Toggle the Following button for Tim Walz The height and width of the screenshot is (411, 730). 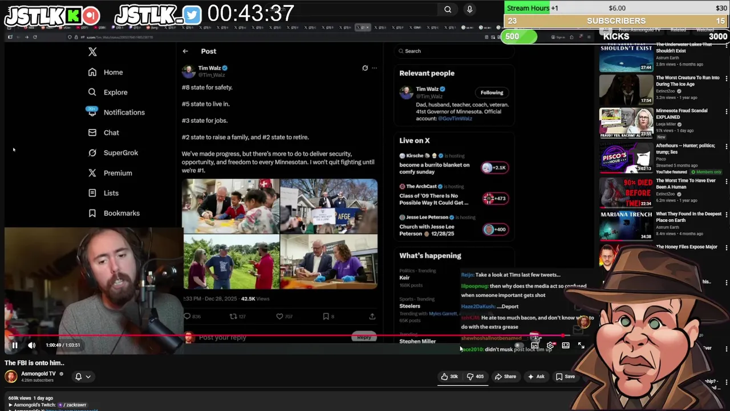(492, 92)
